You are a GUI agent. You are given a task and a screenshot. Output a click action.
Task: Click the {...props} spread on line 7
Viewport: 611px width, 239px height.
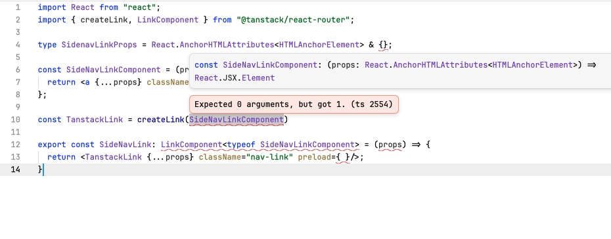click(x=118, y=82)
